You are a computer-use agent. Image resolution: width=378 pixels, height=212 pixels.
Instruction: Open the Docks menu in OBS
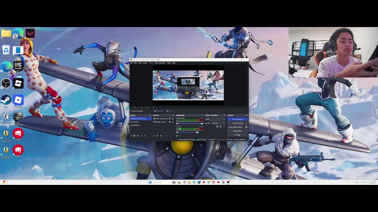[x=145, y=63]
